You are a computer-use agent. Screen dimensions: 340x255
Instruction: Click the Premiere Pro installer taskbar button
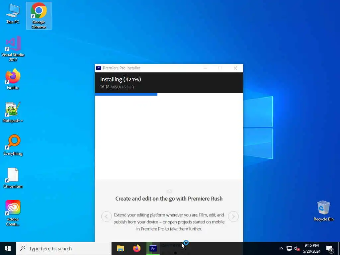[x=153, y=248]
